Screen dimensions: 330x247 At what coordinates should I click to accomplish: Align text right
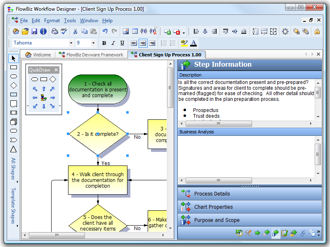click(x=152, y=43)
